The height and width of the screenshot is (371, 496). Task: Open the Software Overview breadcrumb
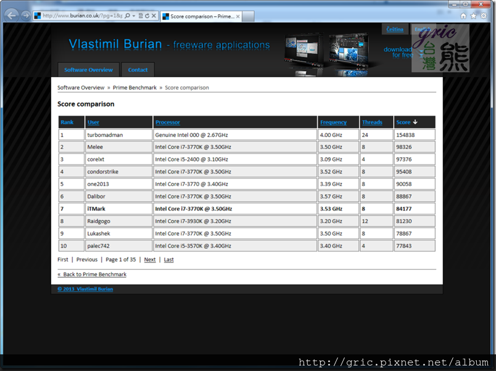point(81,88)
